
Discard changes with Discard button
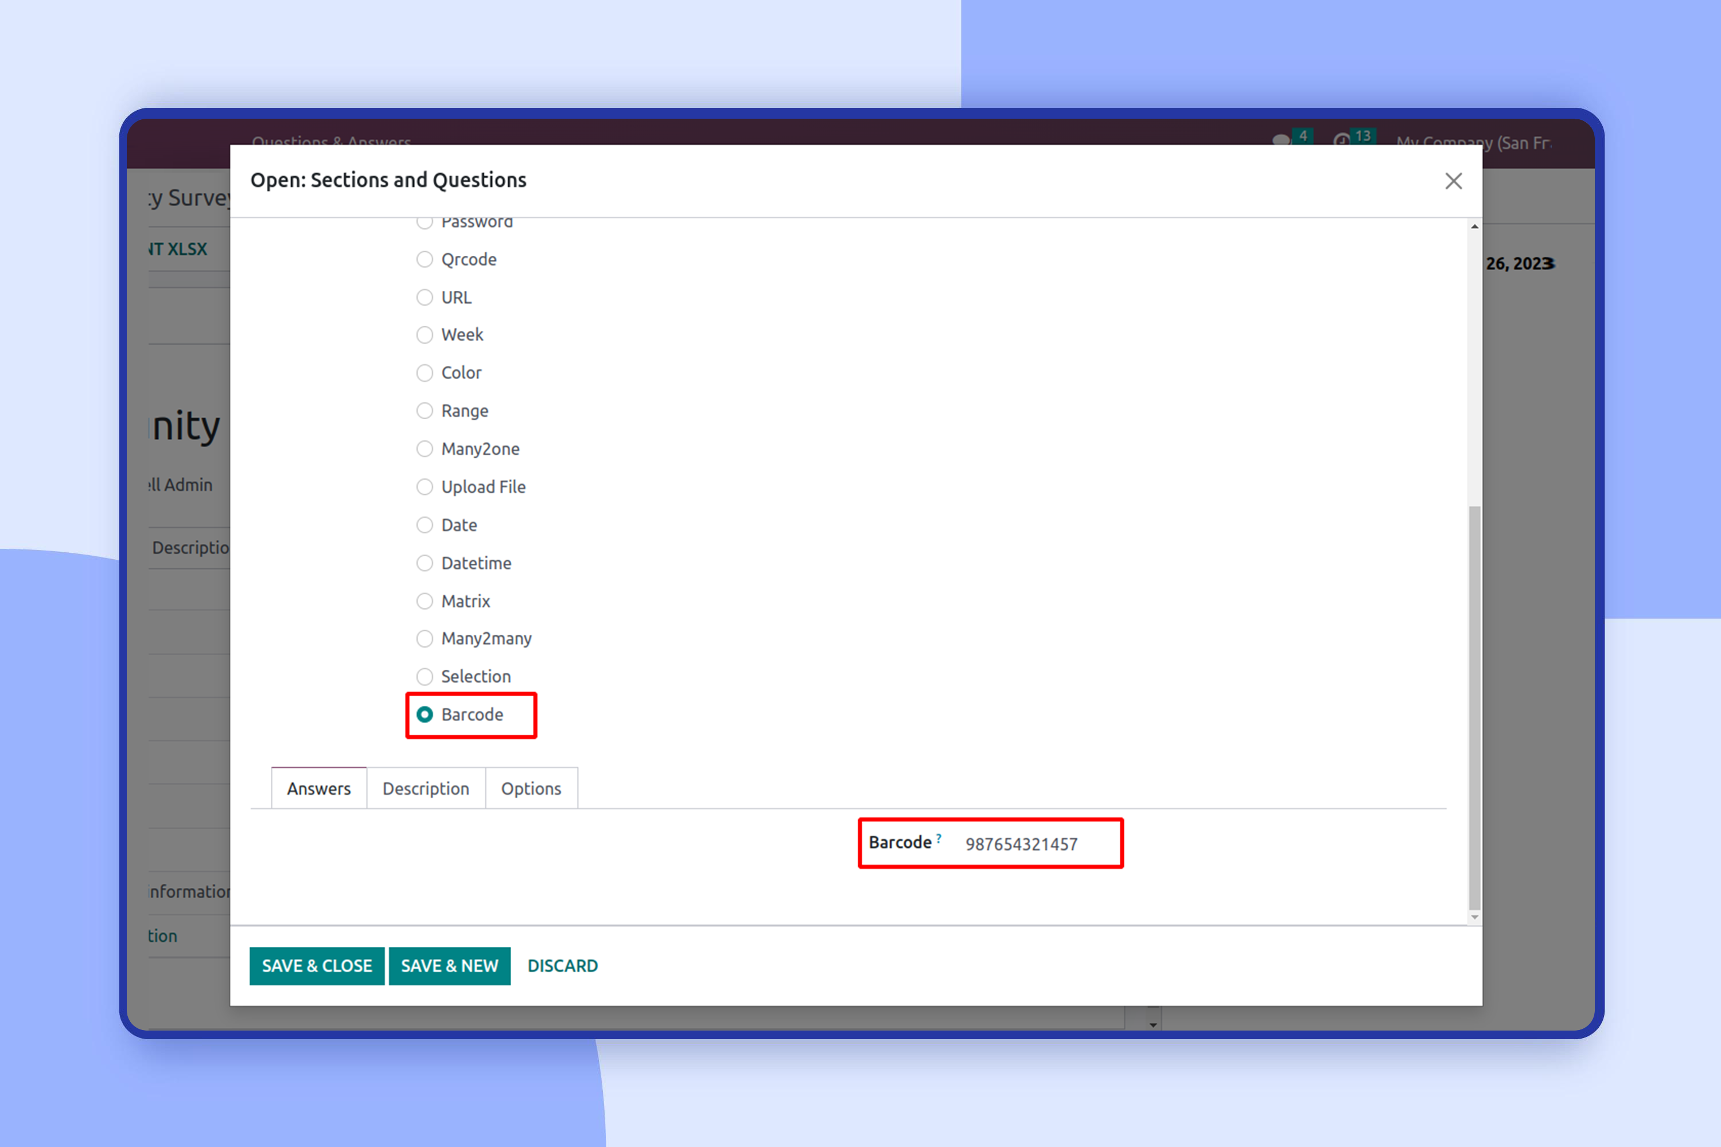coord(563,966)
